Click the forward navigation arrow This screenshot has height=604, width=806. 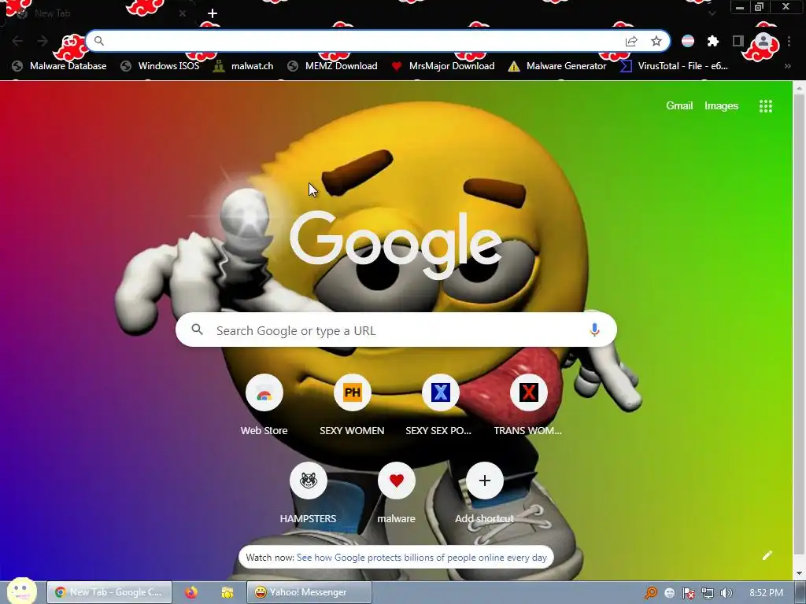[x=43, y=41]
